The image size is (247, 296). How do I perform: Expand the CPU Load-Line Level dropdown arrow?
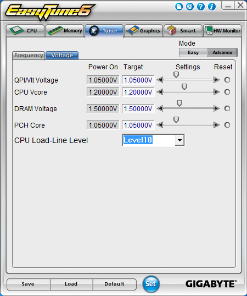[x=179, y=140]
